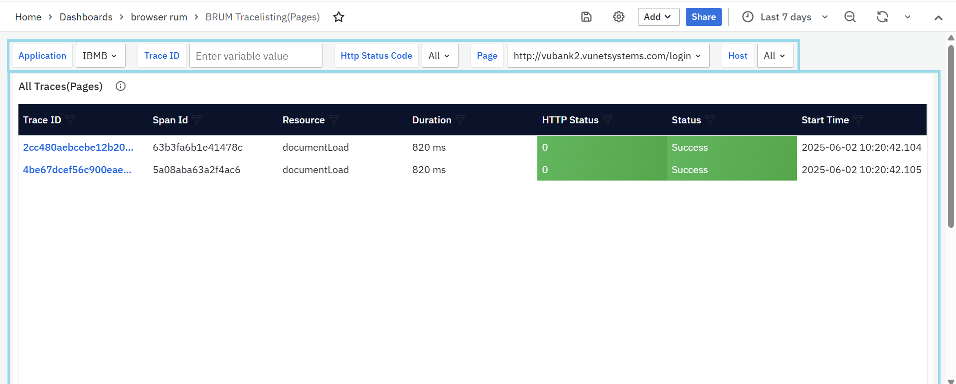This screenshot has width=956, height=384.
Task: Click the Trace ID input field
Action: pyautogui.click(x=256, y=56)
